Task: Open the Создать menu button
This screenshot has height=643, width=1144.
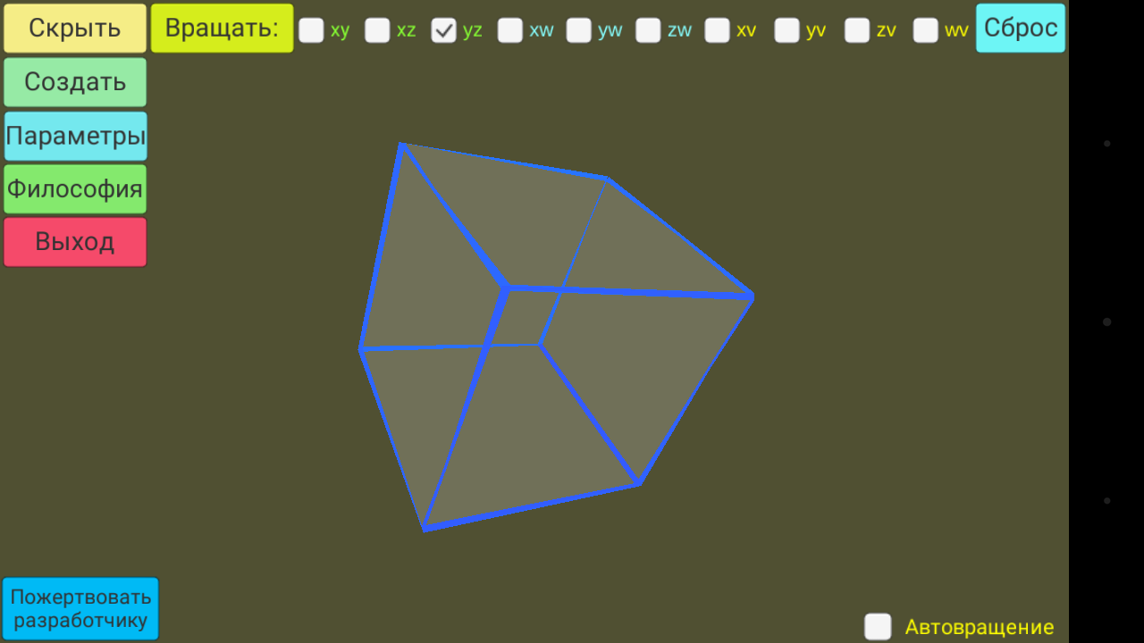Action: coord(75,82)
